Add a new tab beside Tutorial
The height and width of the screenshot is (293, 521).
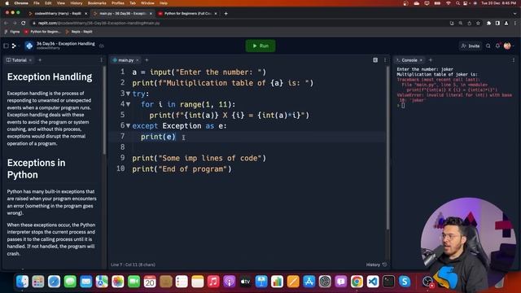(x=40, y=60)
